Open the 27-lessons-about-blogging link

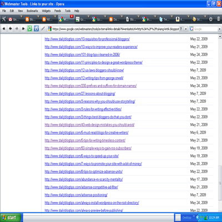coord(80,94)
